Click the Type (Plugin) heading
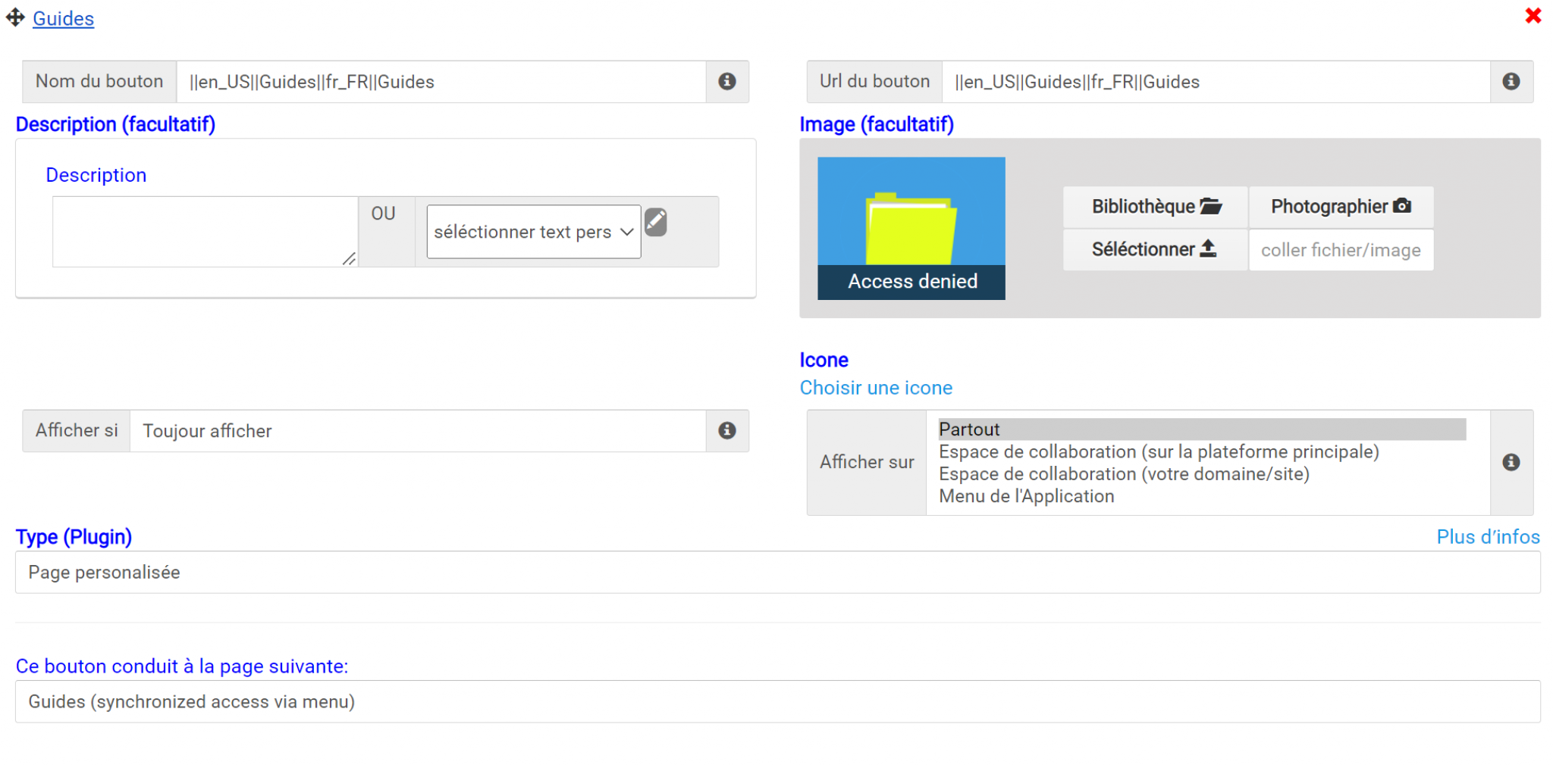This screenshot has width=1553, height=765. pos(74,537)
